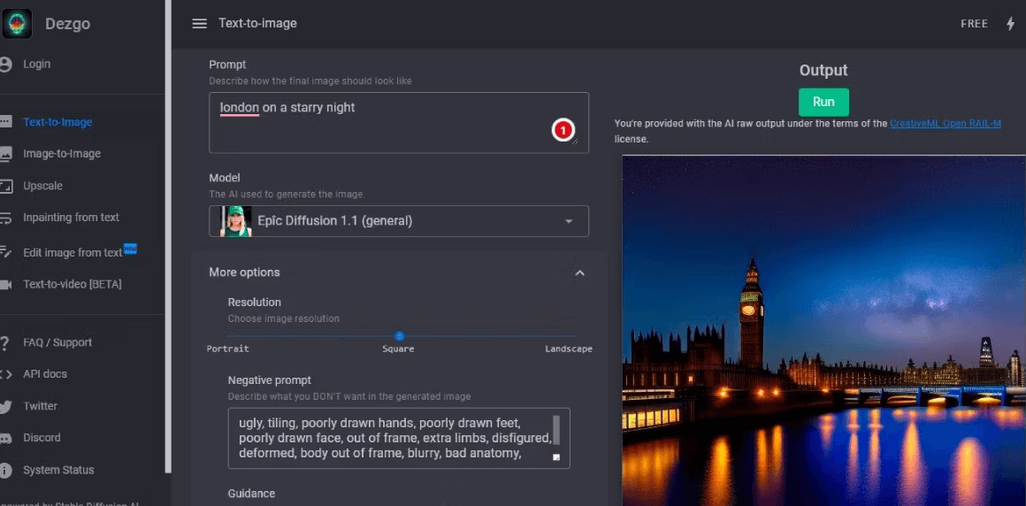Screen dimensions: 1026x506
Task: Open Text-to-video [BETA]
Action: (x=72, y=284)
